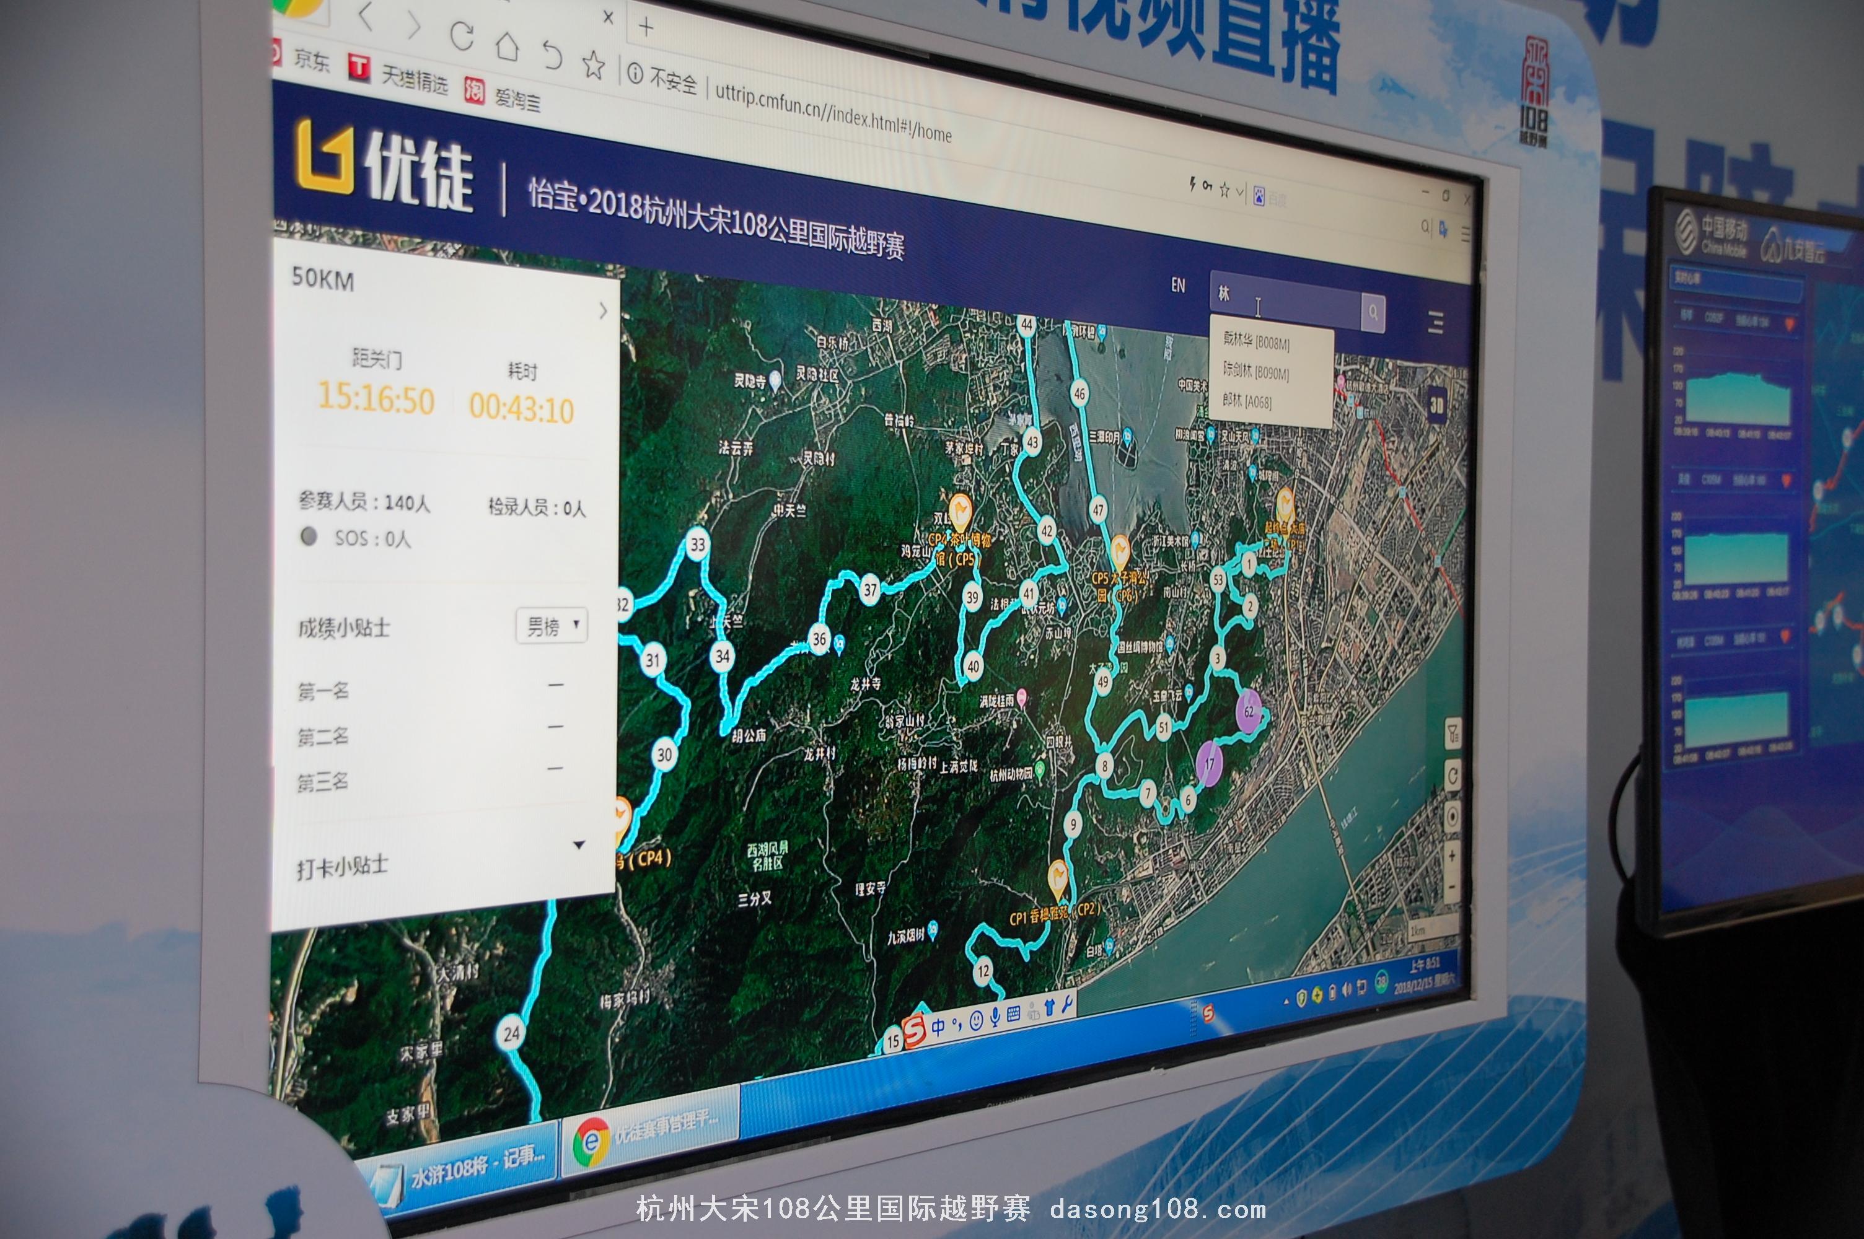The width and height of the screenshot is (1864, 1239).
Task: Toggle the 3D map view button
Action: point(1436,406)
